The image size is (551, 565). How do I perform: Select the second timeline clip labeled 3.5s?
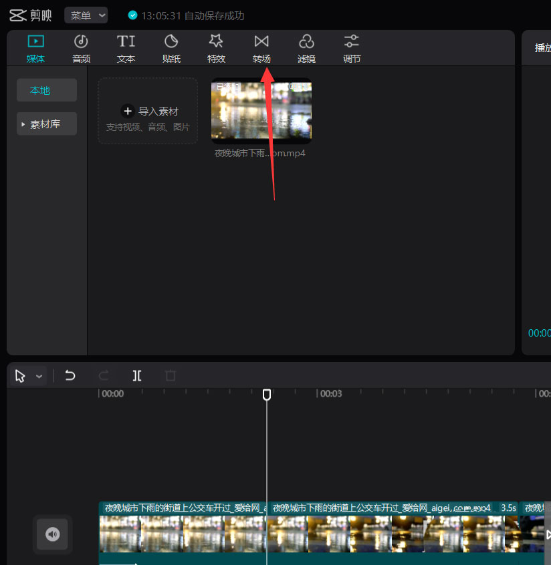(393, 527)
